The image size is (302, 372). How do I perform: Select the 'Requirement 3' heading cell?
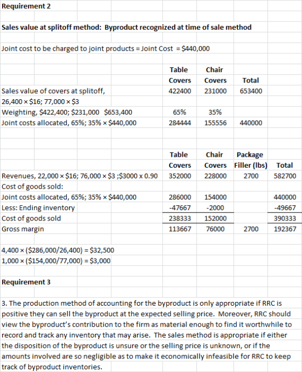point(26,283)
